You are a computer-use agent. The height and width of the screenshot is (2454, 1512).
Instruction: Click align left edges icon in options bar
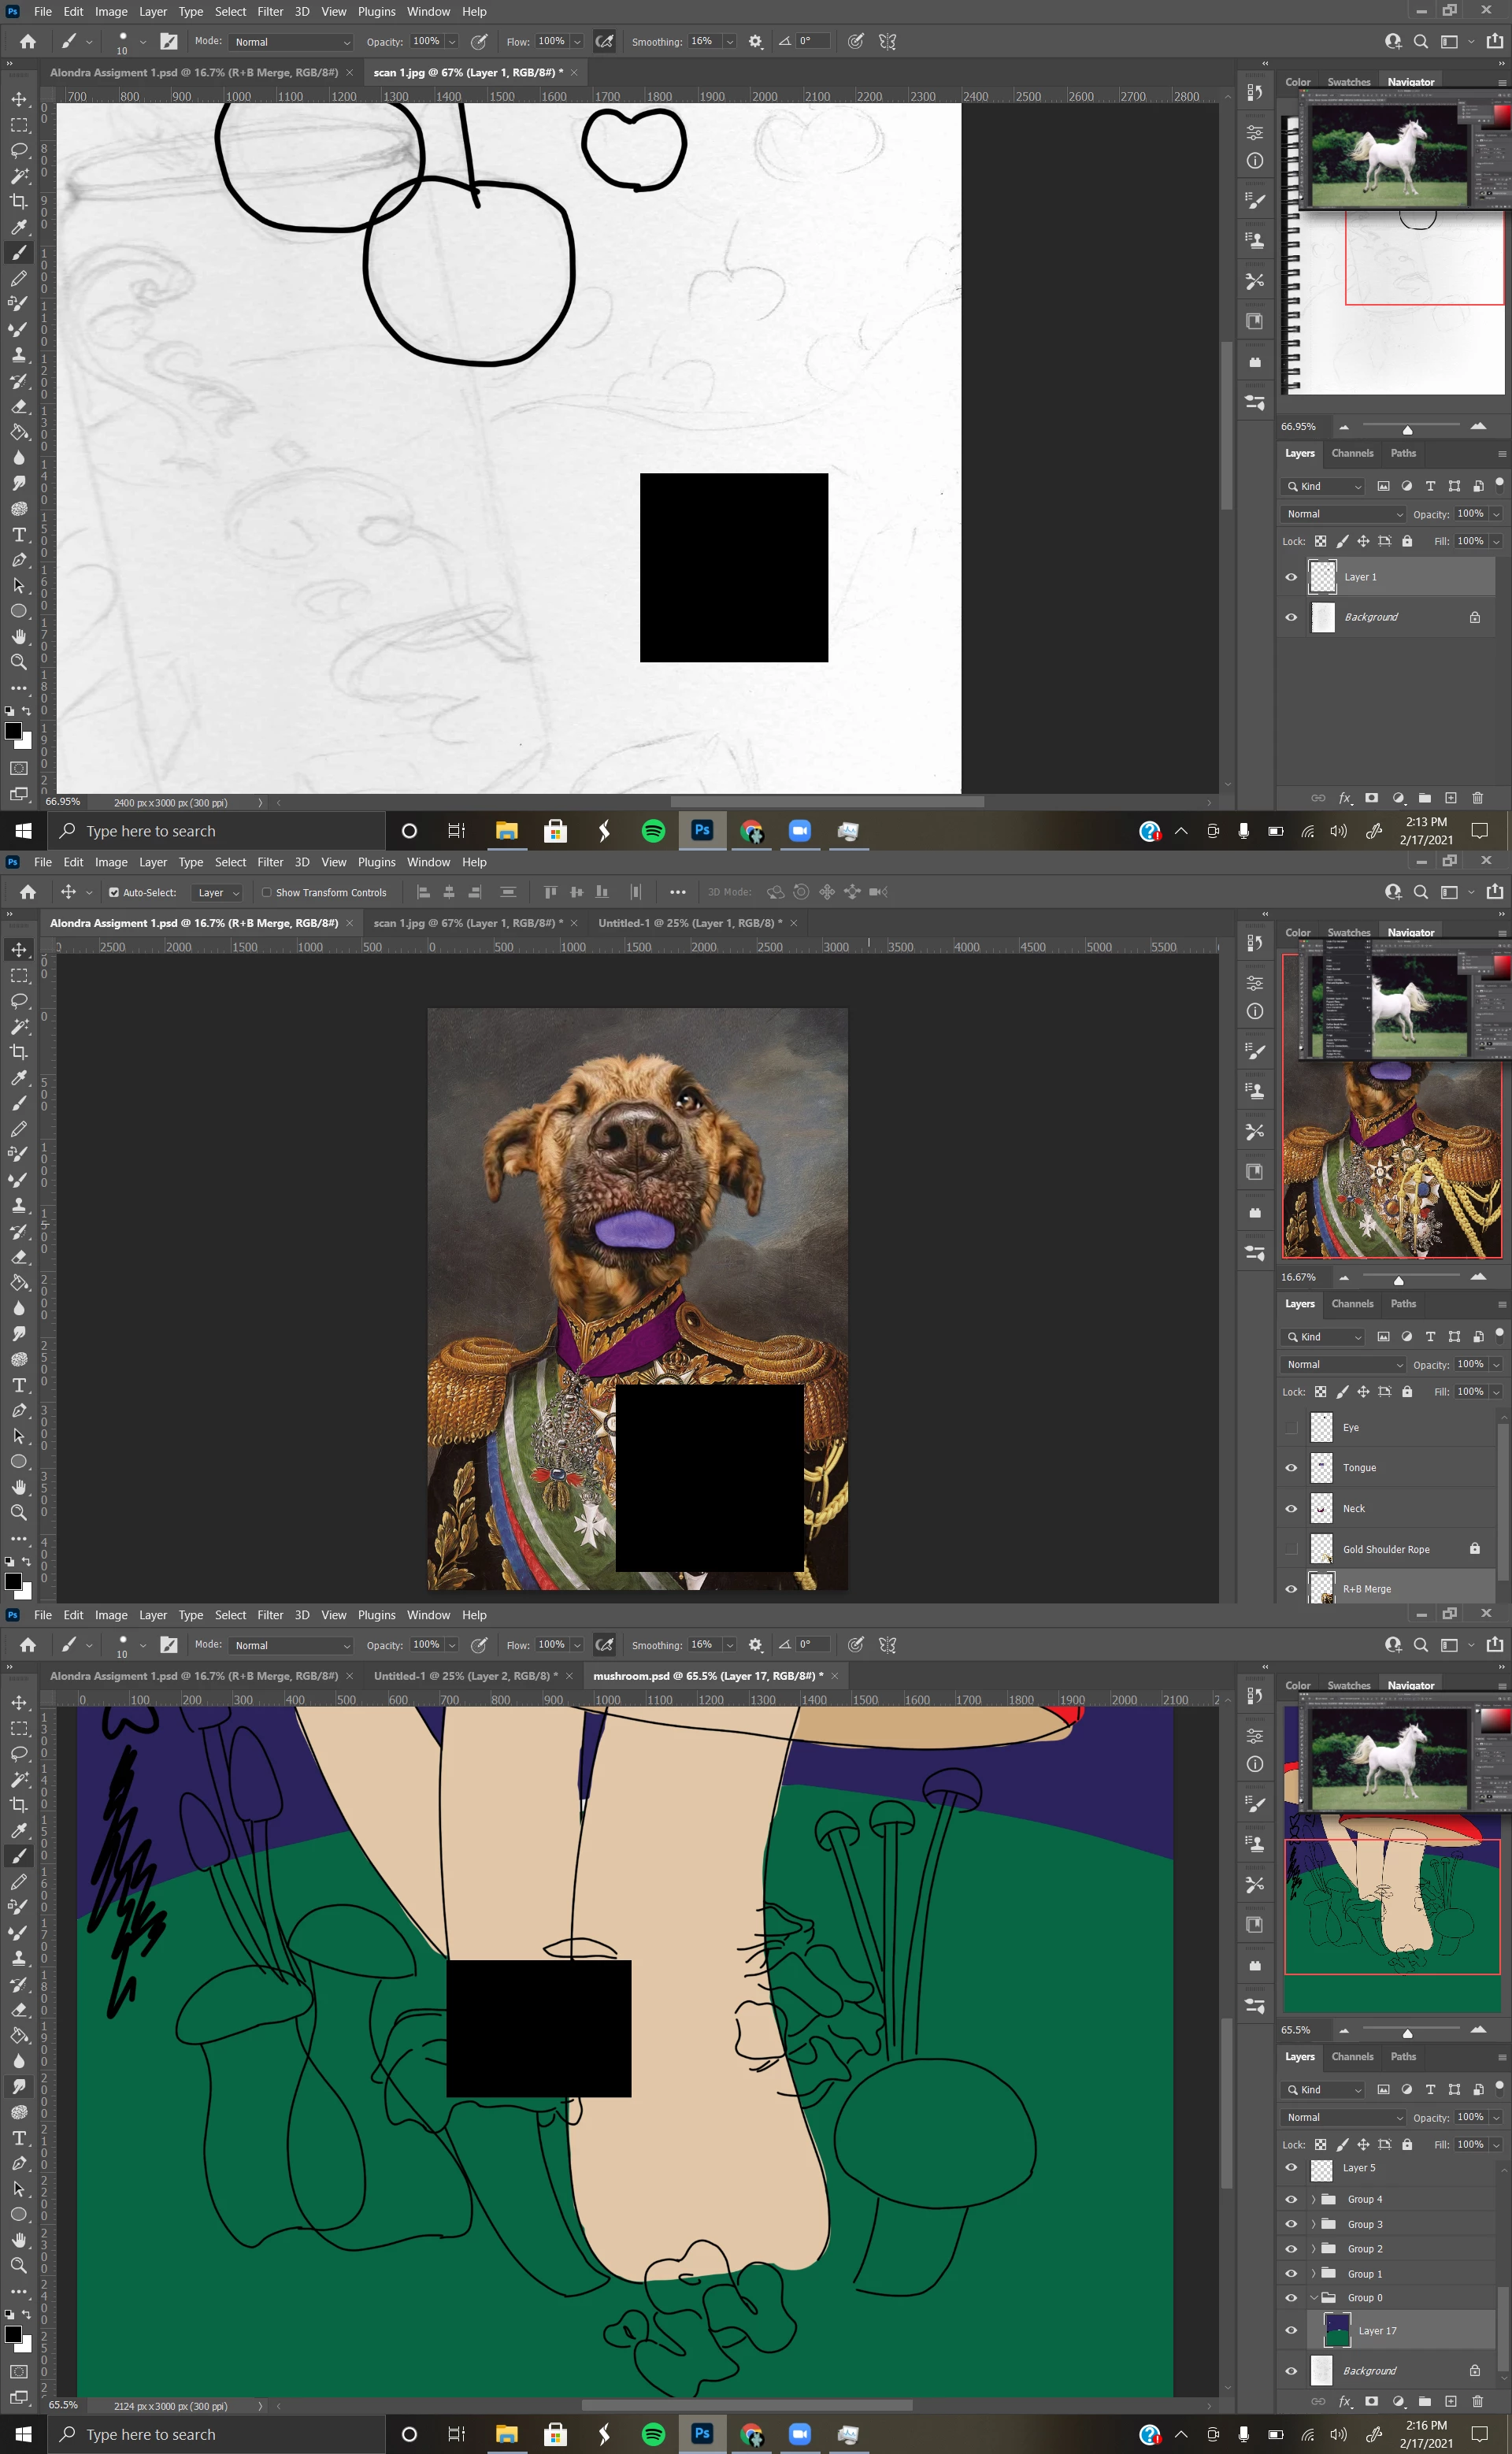[x=423, y=892]
